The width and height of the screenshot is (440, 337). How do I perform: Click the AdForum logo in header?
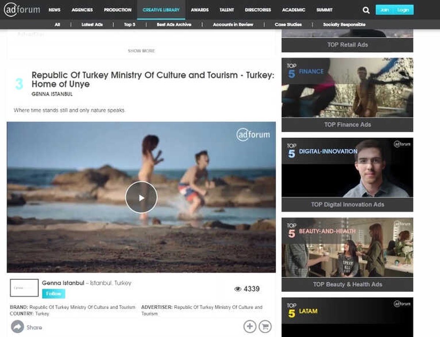click(x=22, y=10)
